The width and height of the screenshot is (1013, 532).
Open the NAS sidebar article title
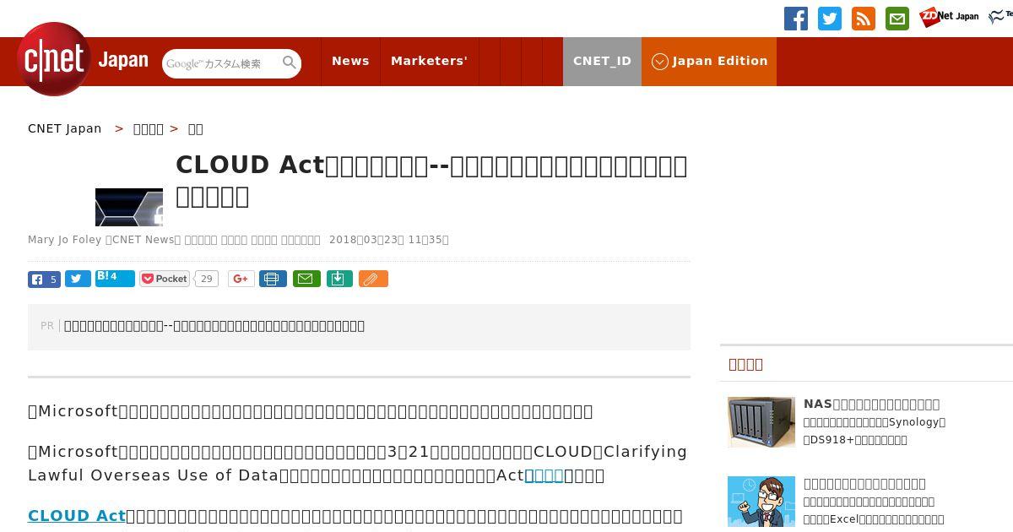(871, 404)
